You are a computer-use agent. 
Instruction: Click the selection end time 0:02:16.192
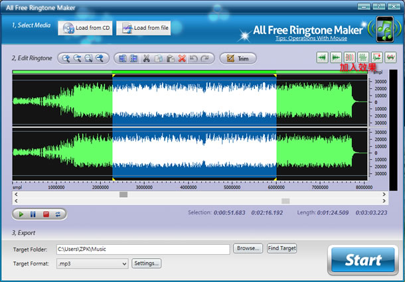coord(267,213)
